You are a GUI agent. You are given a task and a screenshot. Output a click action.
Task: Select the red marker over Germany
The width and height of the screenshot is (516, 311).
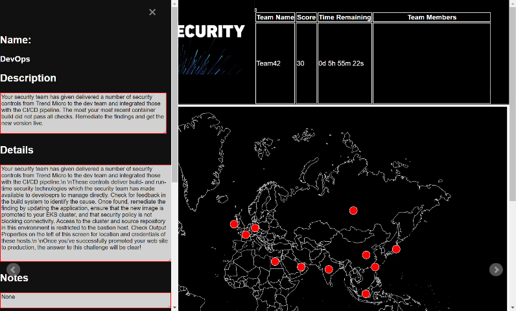click(255, 228)
